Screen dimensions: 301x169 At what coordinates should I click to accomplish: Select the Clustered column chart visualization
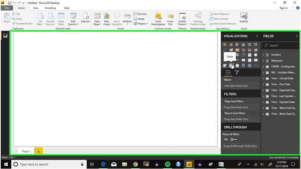[x=244, y=45]
